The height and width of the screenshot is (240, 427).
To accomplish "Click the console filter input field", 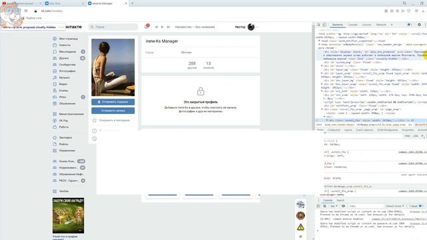I will pos(366,206).
